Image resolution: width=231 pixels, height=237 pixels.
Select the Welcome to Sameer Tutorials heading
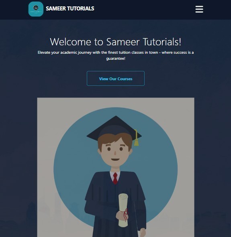[x=116, y=42]
